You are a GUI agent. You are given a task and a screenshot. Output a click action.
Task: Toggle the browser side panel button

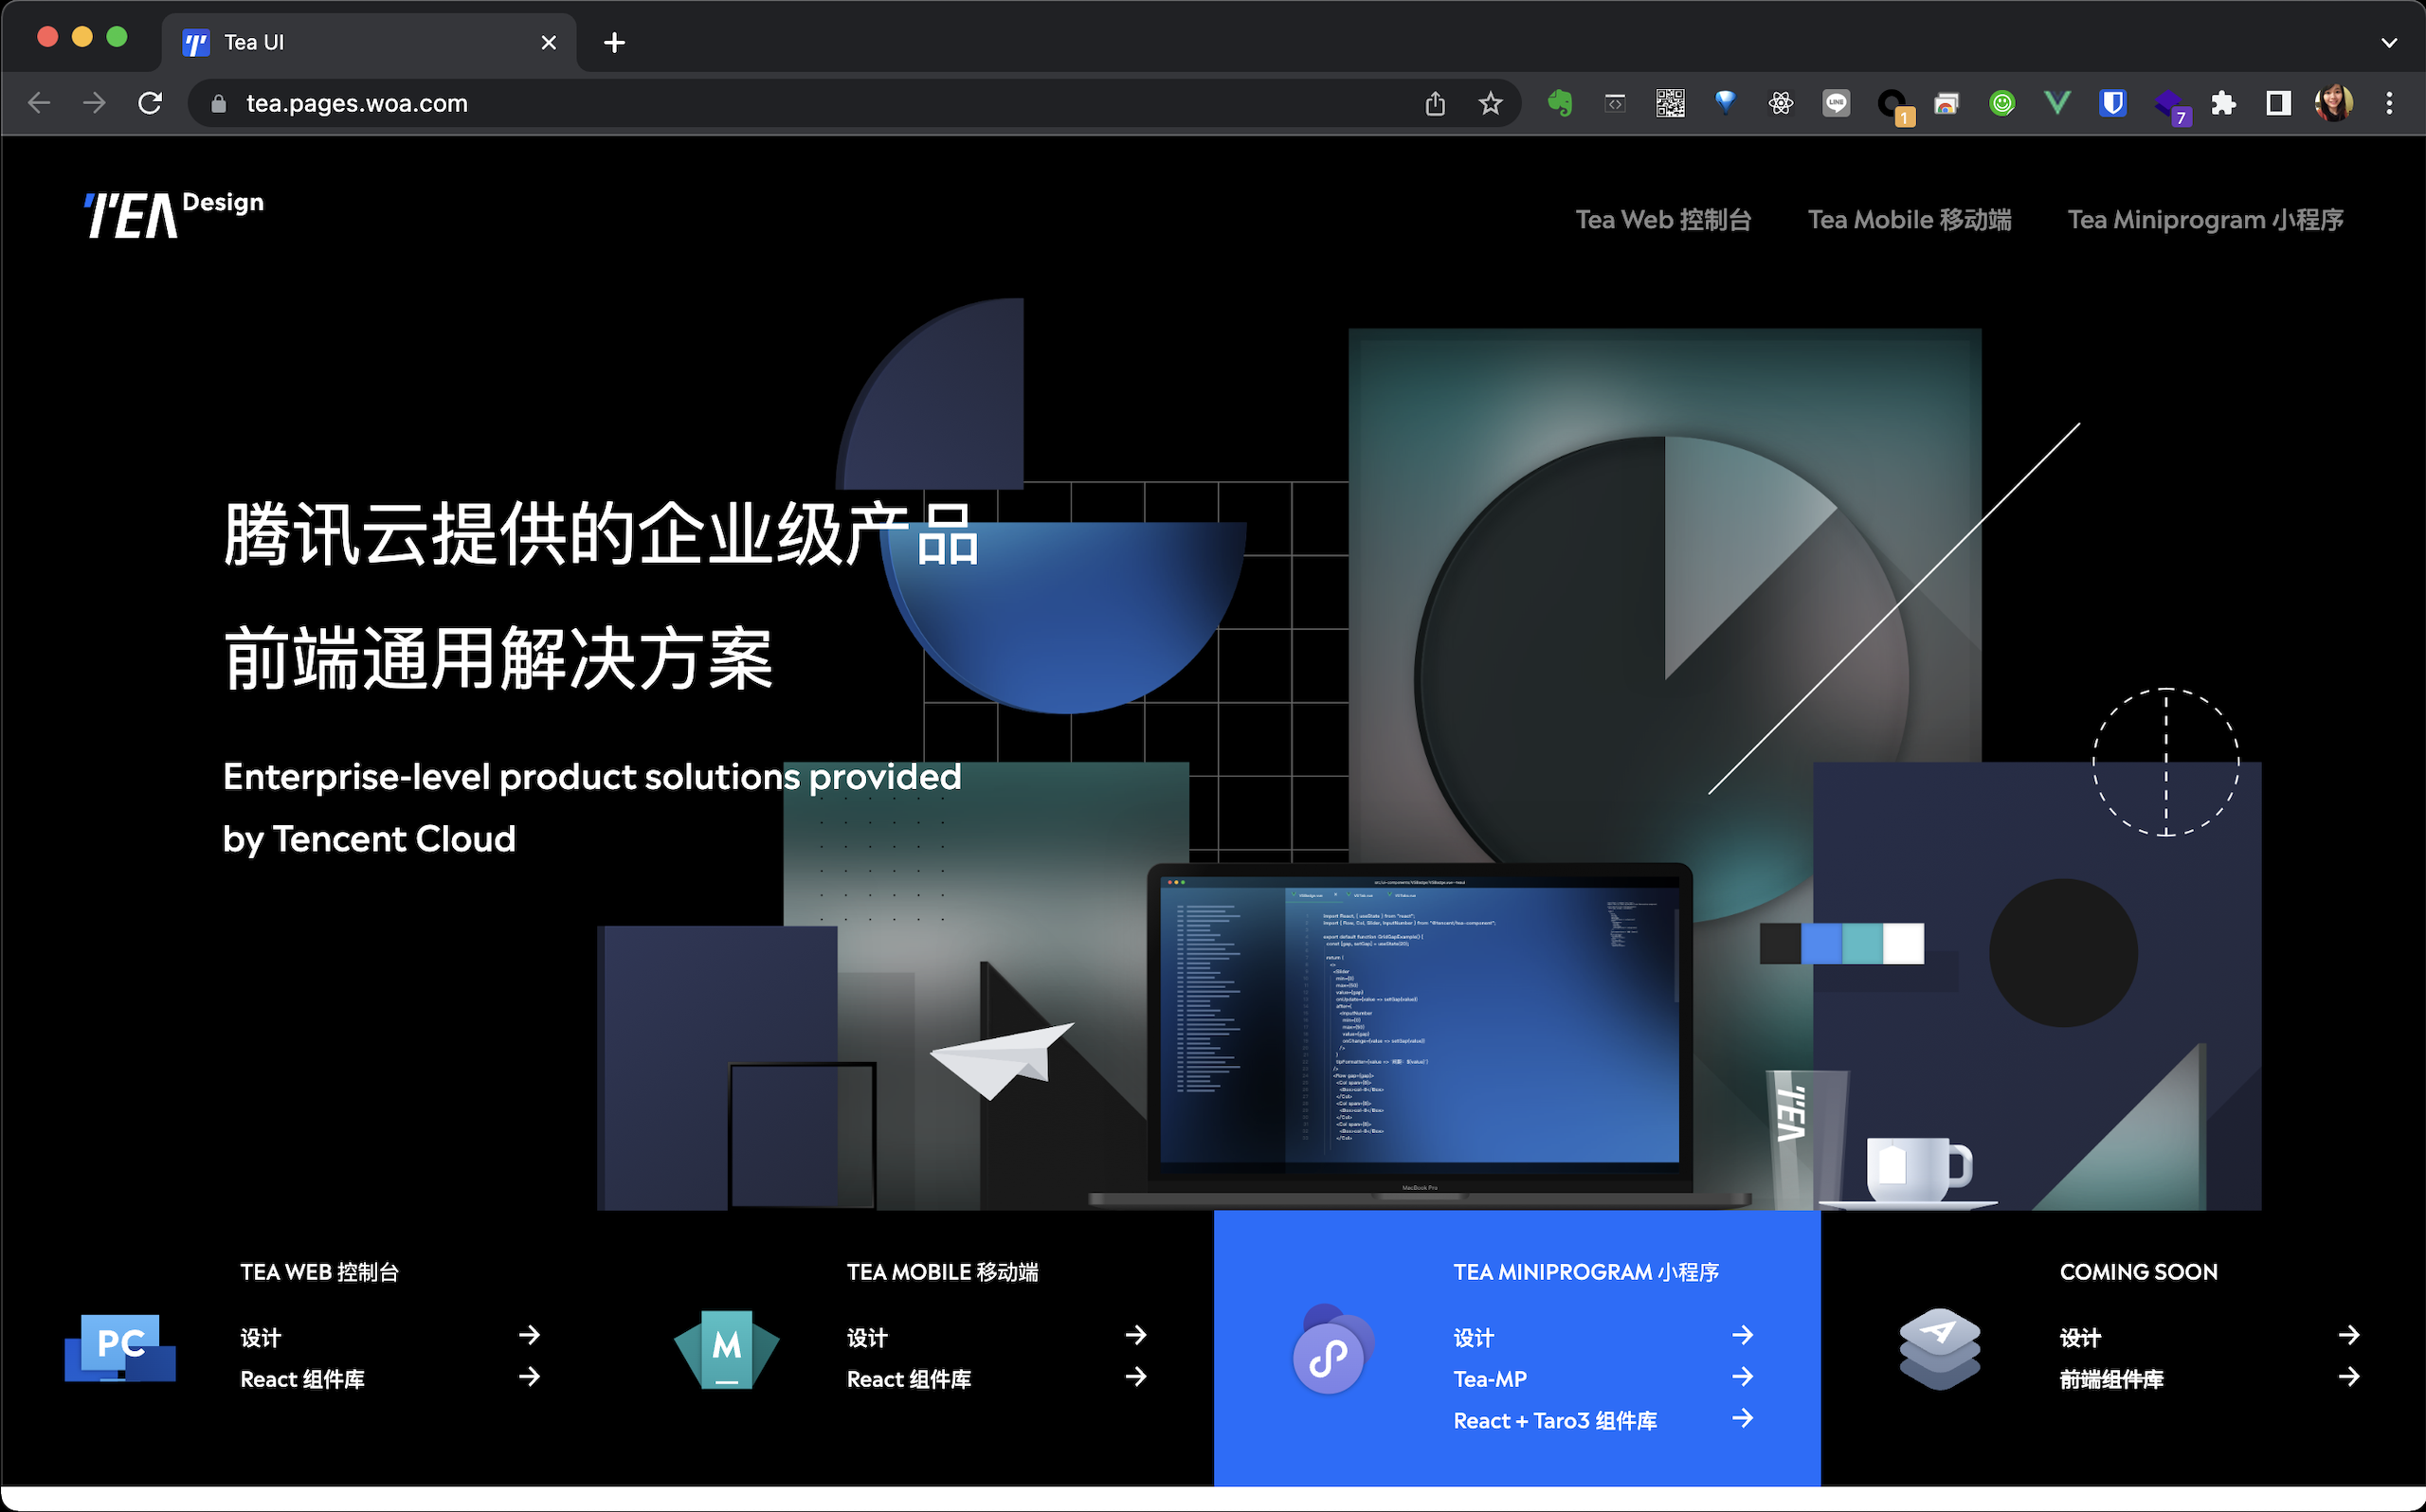coord(2278,103)
